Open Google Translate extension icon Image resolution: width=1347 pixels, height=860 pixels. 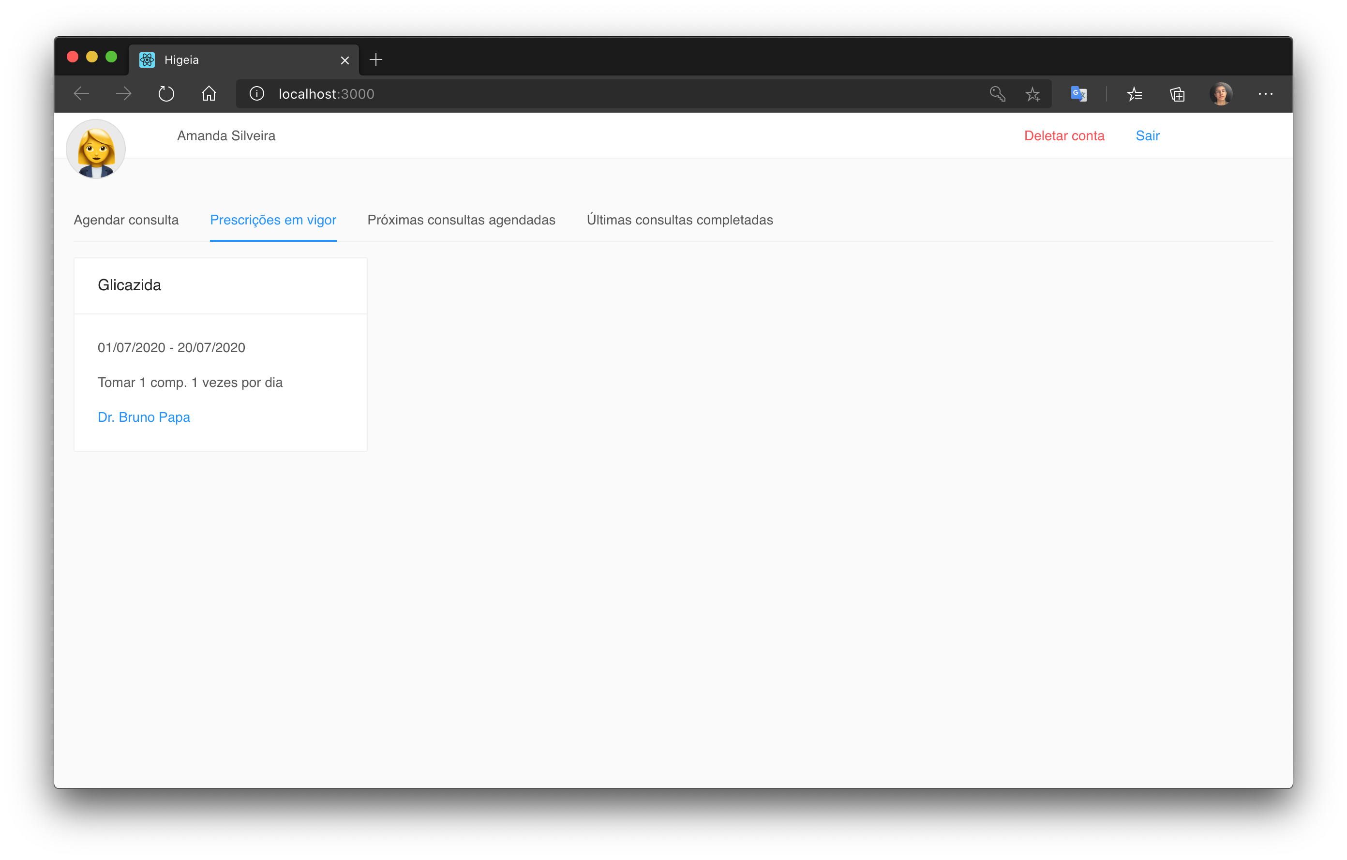point(1078,94)
